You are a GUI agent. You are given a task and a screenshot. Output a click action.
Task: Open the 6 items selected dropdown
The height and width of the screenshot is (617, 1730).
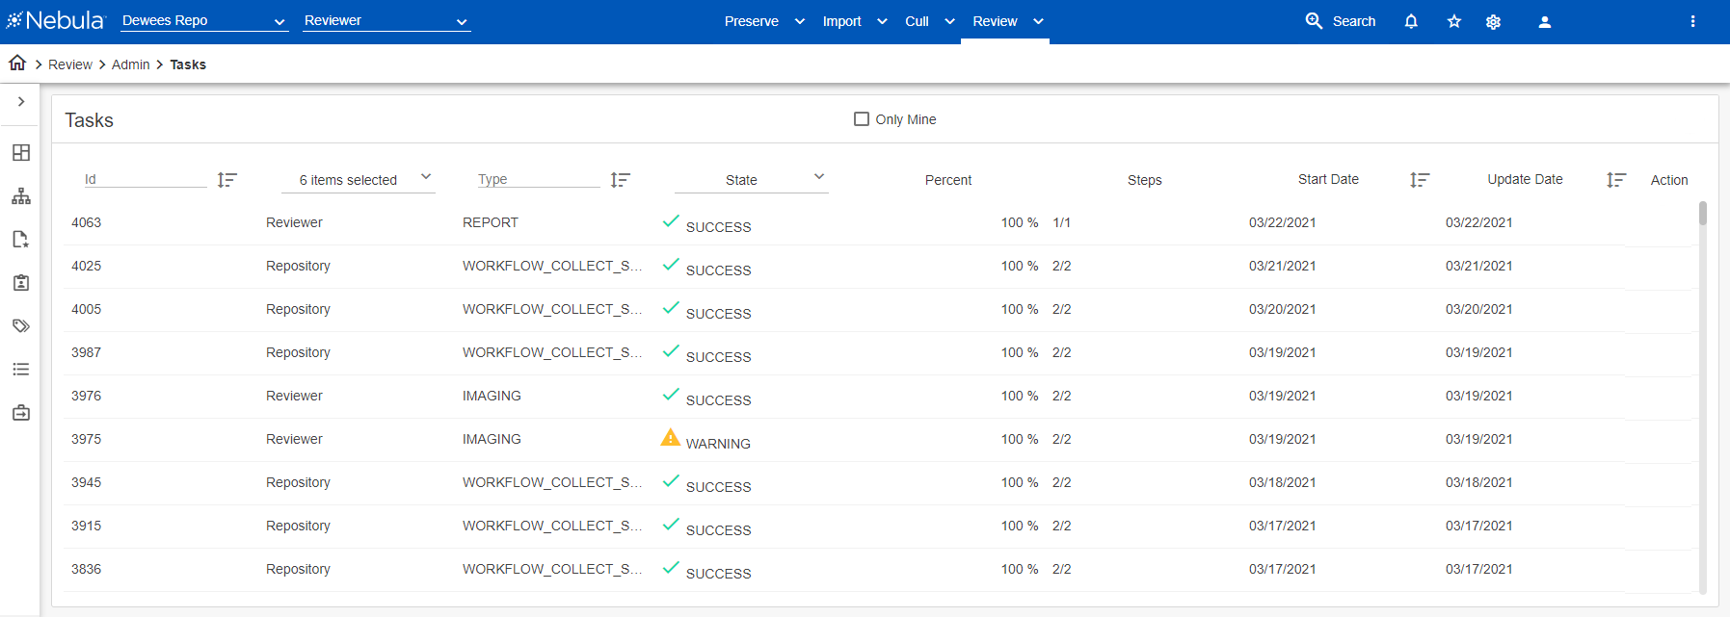tap(359, 179)
